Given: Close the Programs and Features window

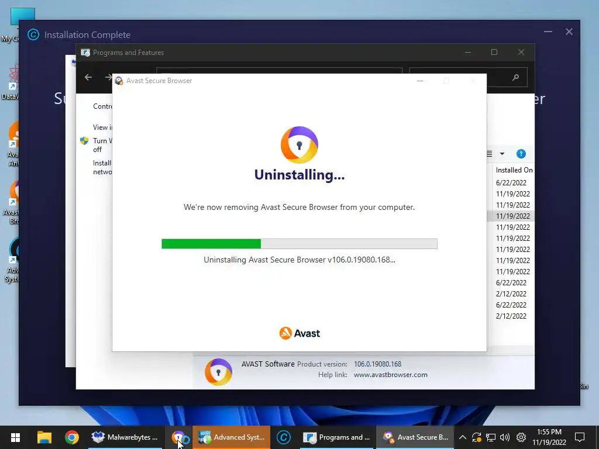Looking at the screenshot, I should pyautogui.click(x=521, y=52).
